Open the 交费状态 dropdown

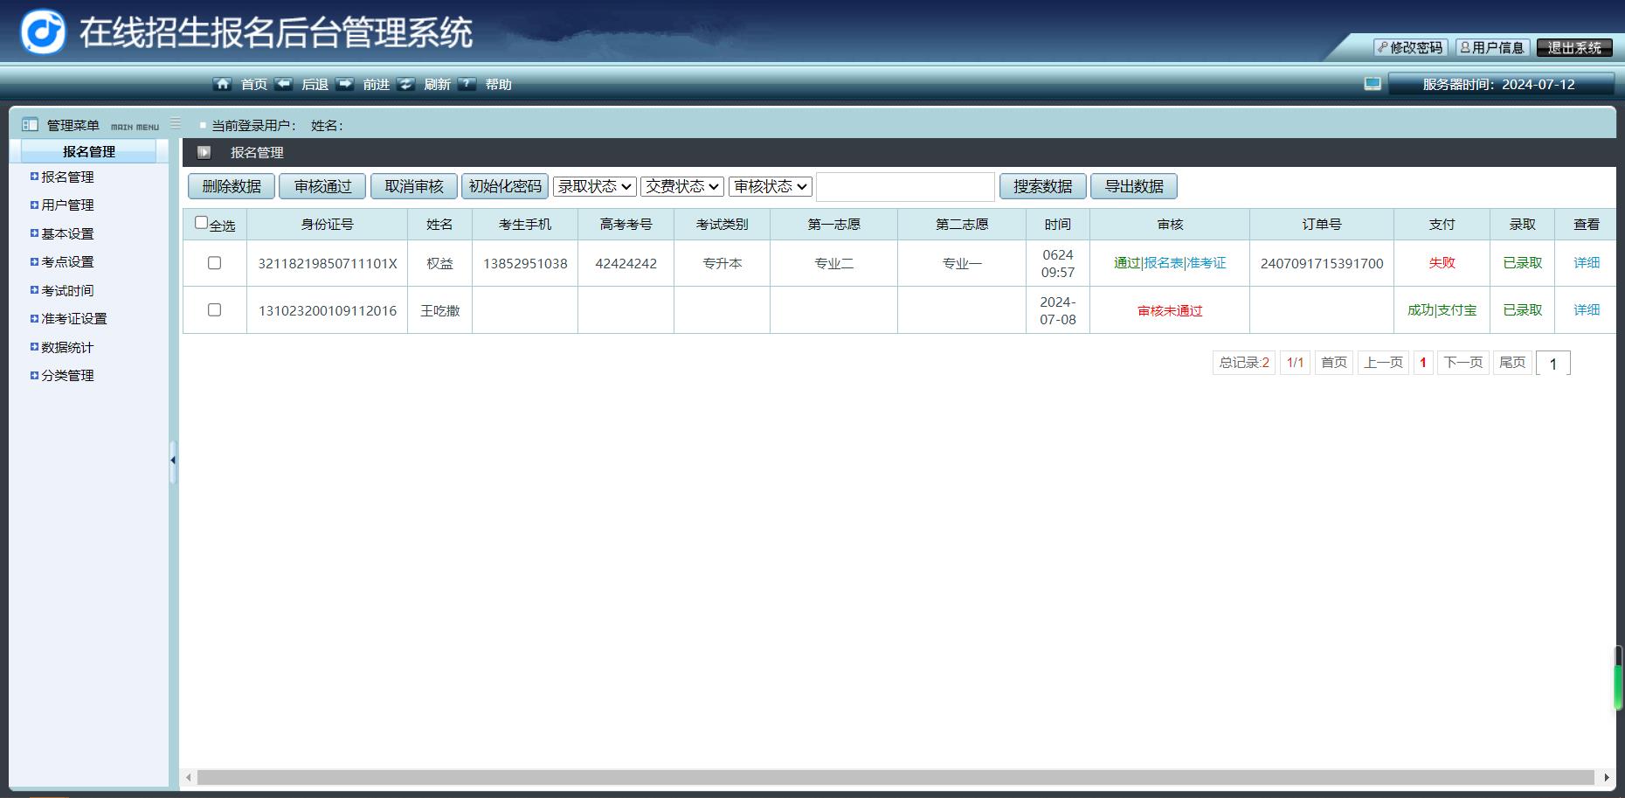[681, 186]
